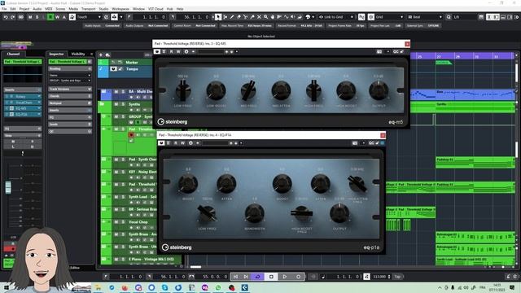Click the Steinberg logo in EQ-M5 plugin
521x293 pixels.
pos(173,122)
